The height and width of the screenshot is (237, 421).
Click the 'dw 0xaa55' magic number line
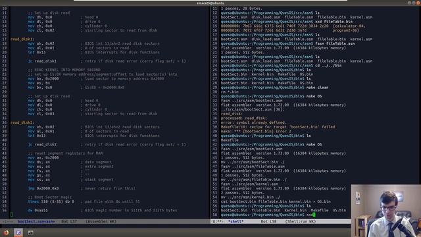(x=37, y=210)
